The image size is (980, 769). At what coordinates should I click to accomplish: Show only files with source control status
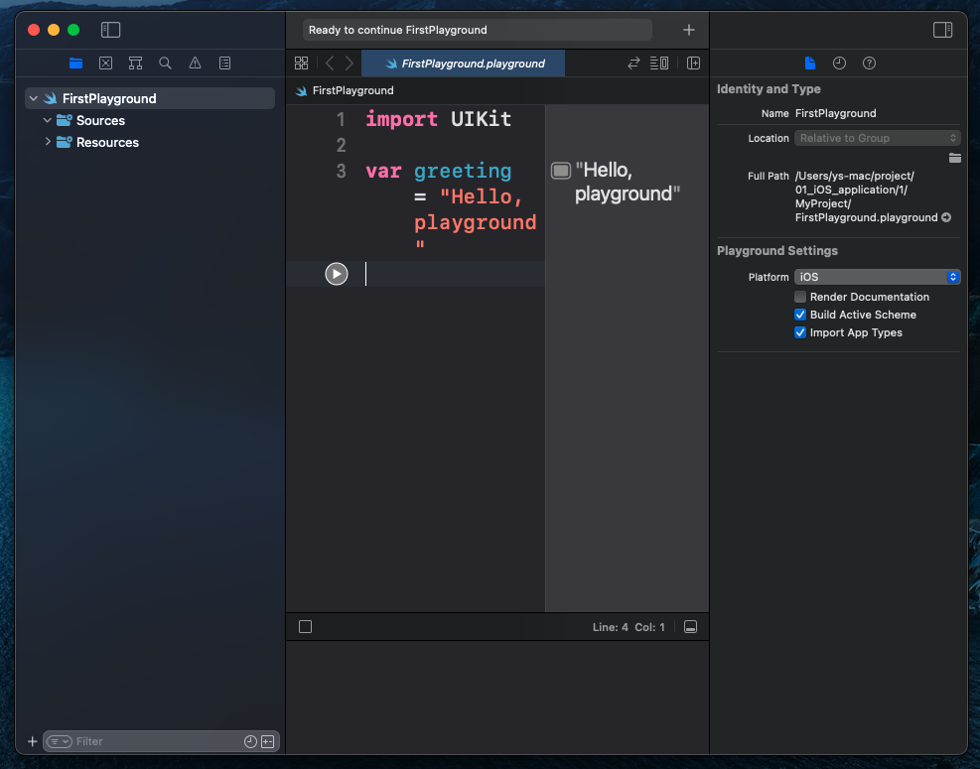[x=267, y=741]
